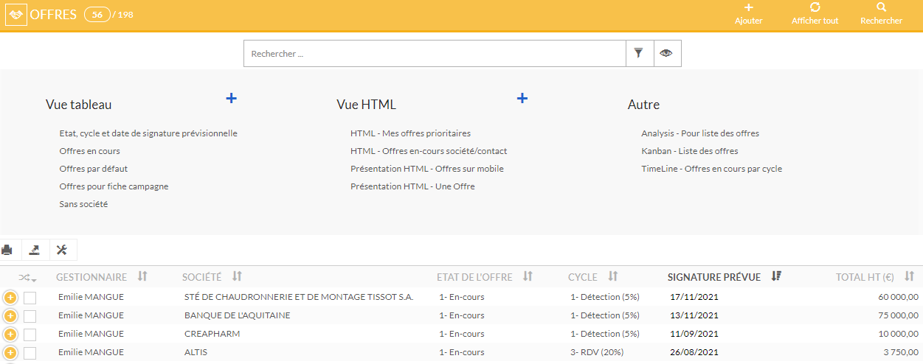The width and height of the screenshot is (923, 364).
Task: Click in the Rechercher search field
Action: pyautogui.click(x=434, y=54)
